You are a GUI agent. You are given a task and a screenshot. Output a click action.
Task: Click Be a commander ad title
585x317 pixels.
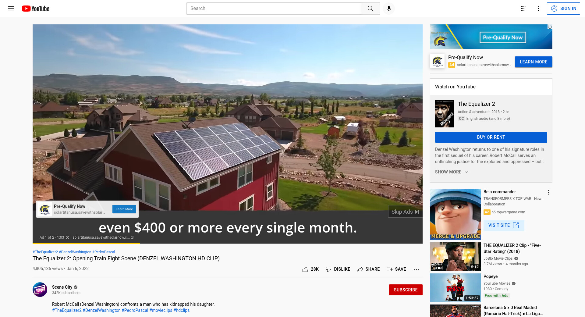click(500, 192)
